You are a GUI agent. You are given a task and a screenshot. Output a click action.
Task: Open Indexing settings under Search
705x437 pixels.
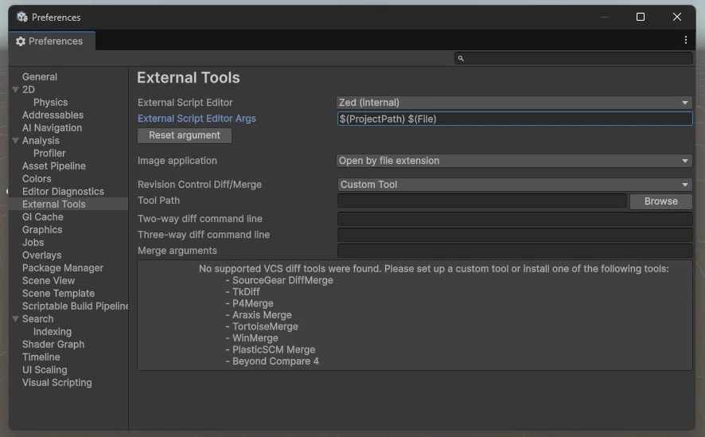click(x=53, y=331)
